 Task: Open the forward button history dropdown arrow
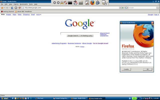pyautogui.click(x=9, y=8)
